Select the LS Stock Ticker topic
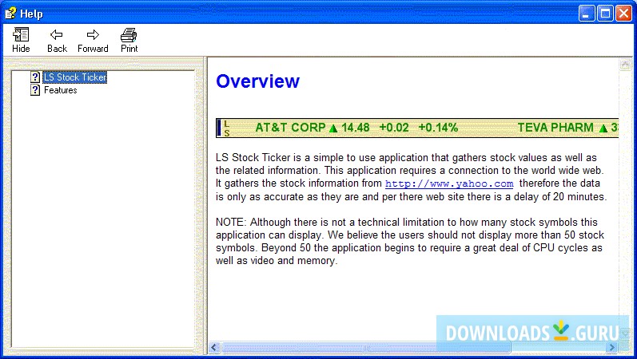The width and height of the screenshot is (637, 359). [75, 77]
